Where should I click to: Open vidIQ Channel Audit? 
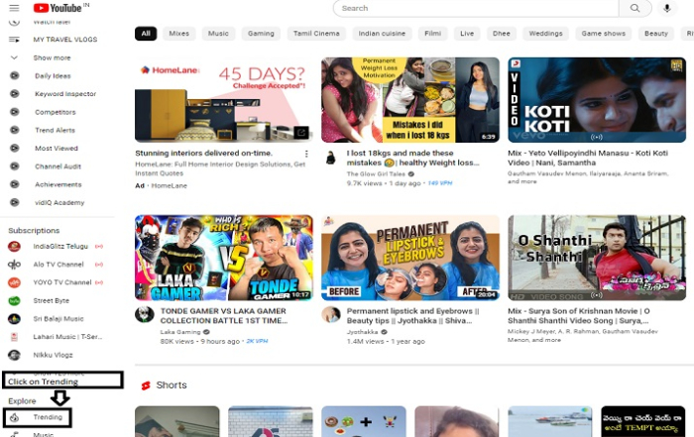click(58, 166)
